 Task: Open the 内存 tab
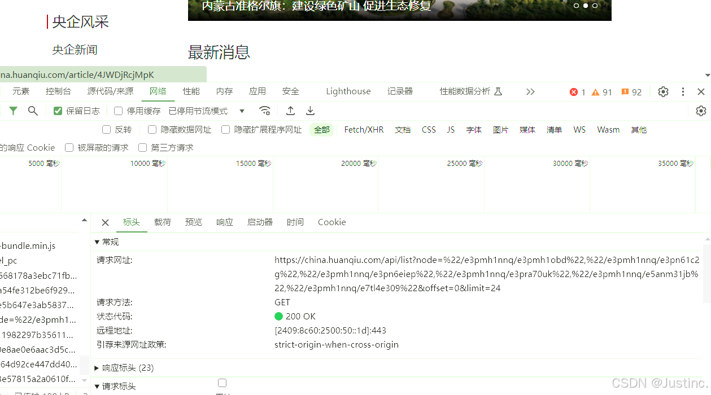pos(225,91)
